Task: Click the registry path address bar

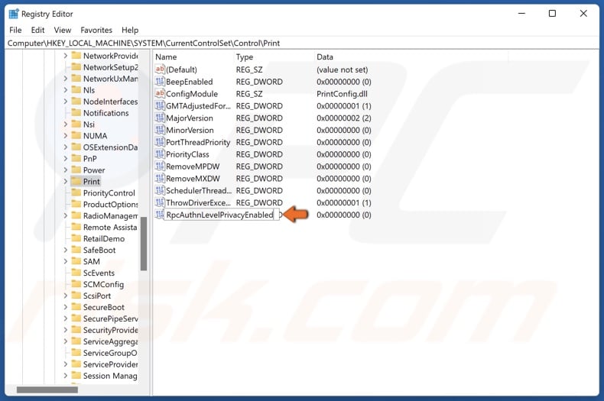Action: point(302,43)
